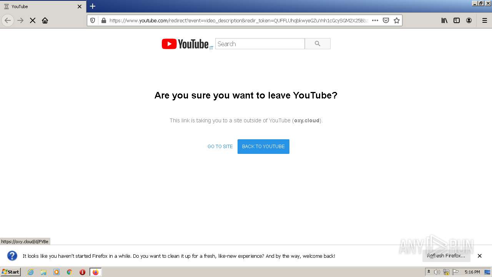Save page to Pocket
Screen dimensions: 492x277
coord(386,20)
